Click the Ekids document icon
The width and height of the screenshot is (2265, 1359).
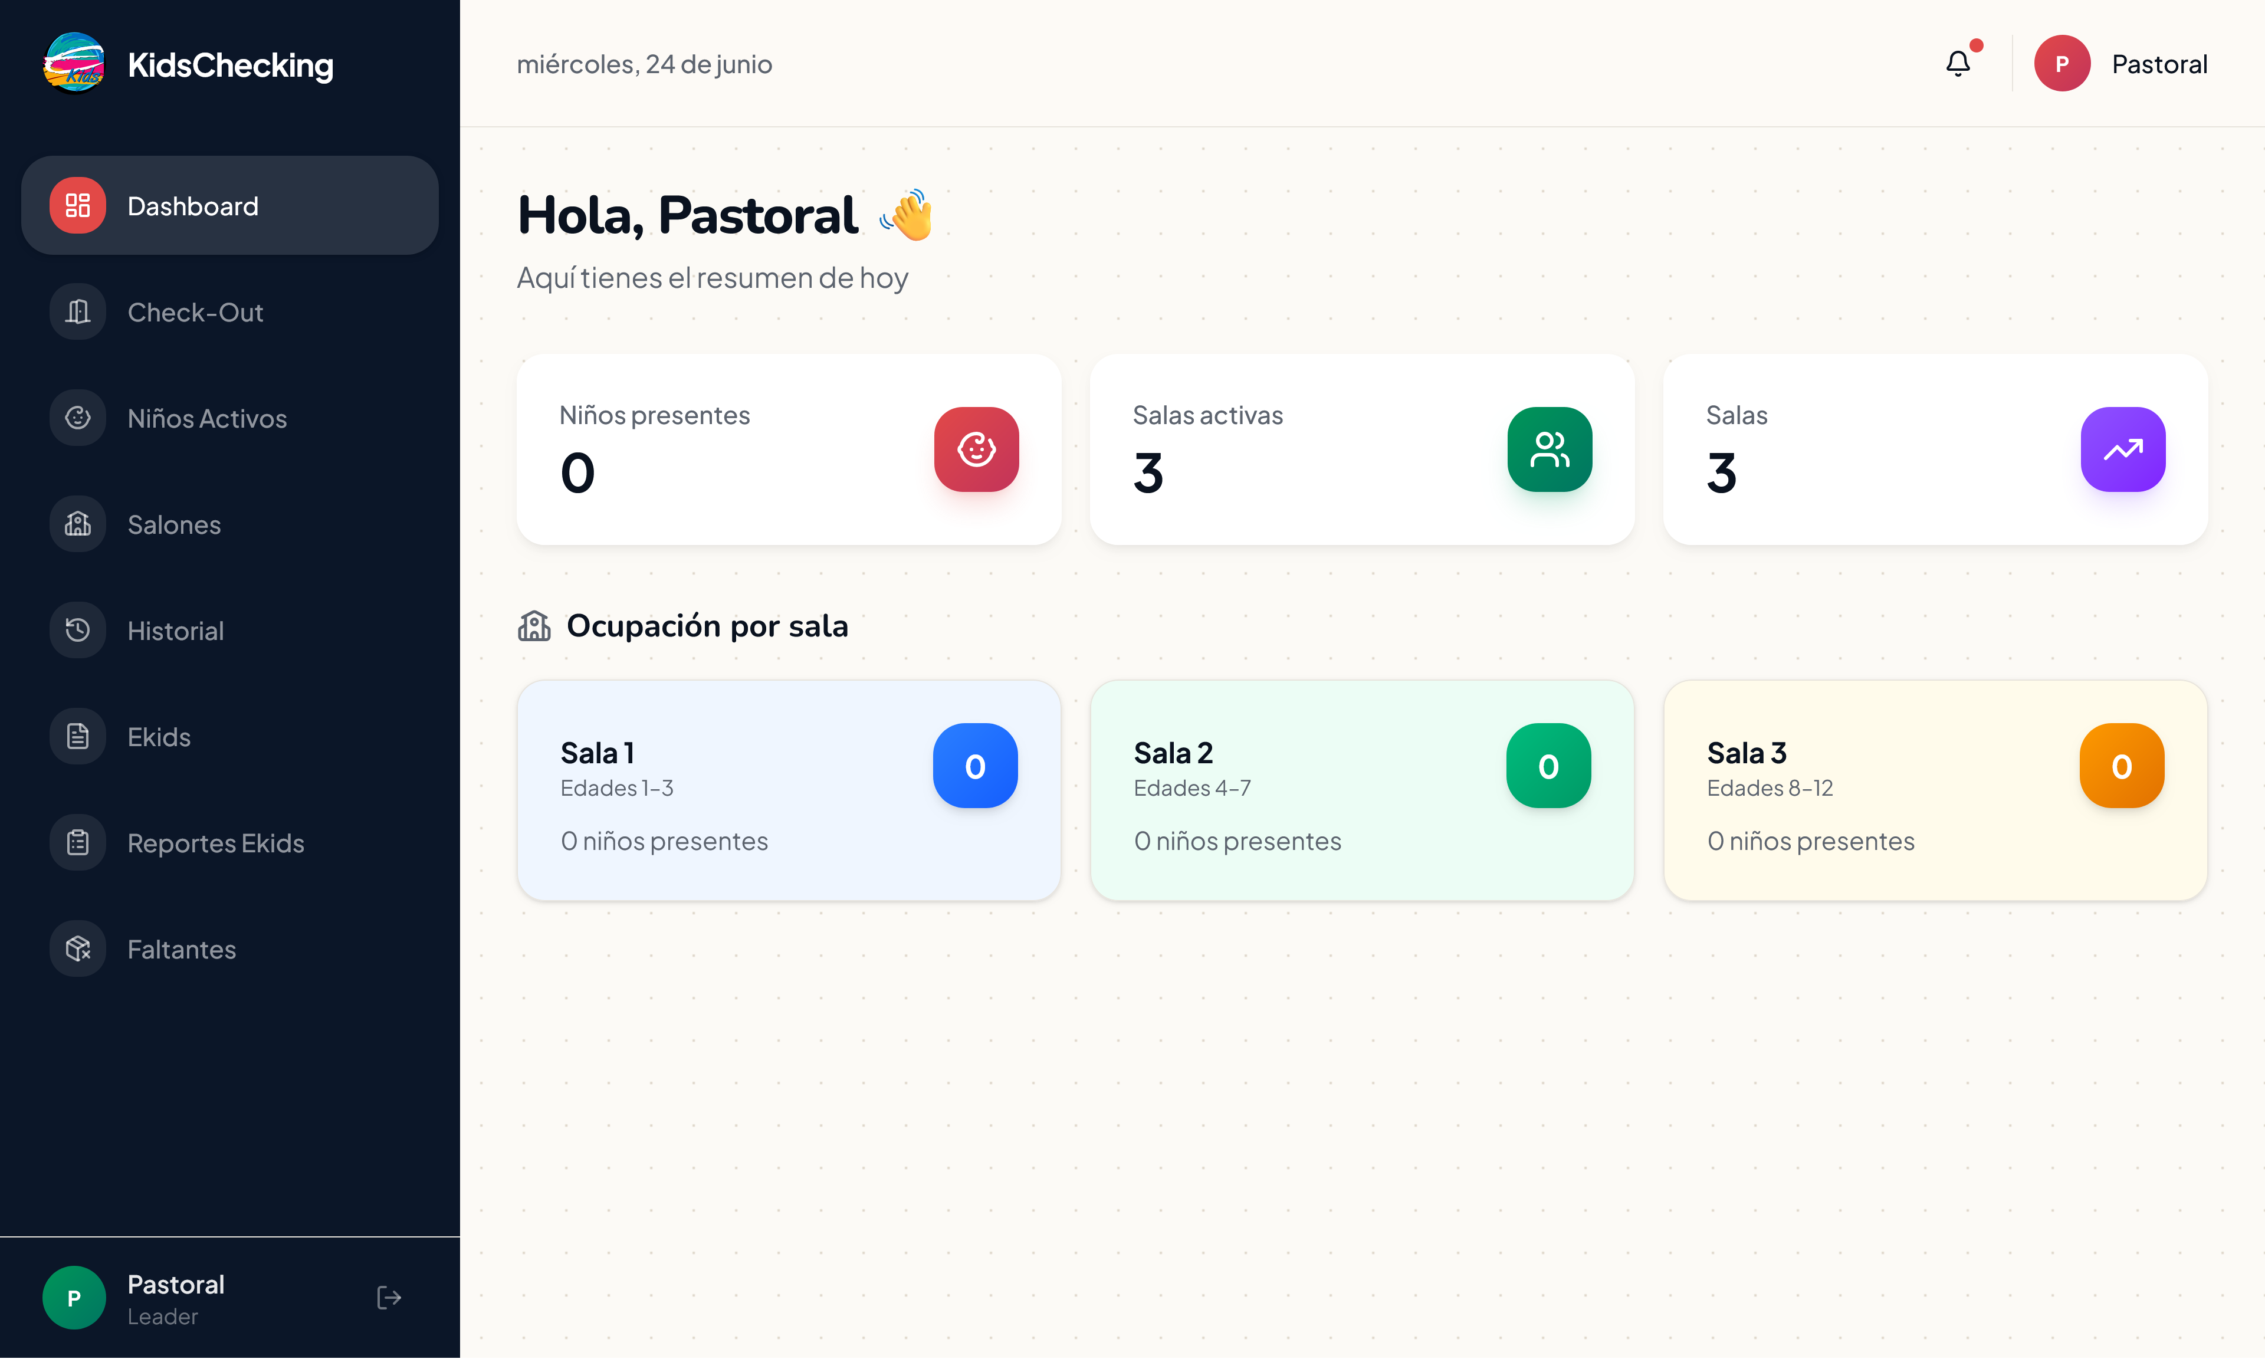[x=78, y=736]
